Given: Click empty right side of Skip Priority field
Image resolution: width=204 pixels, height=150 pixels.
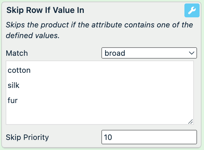Looking at the screenshot, I should click(x=171, y=137).
